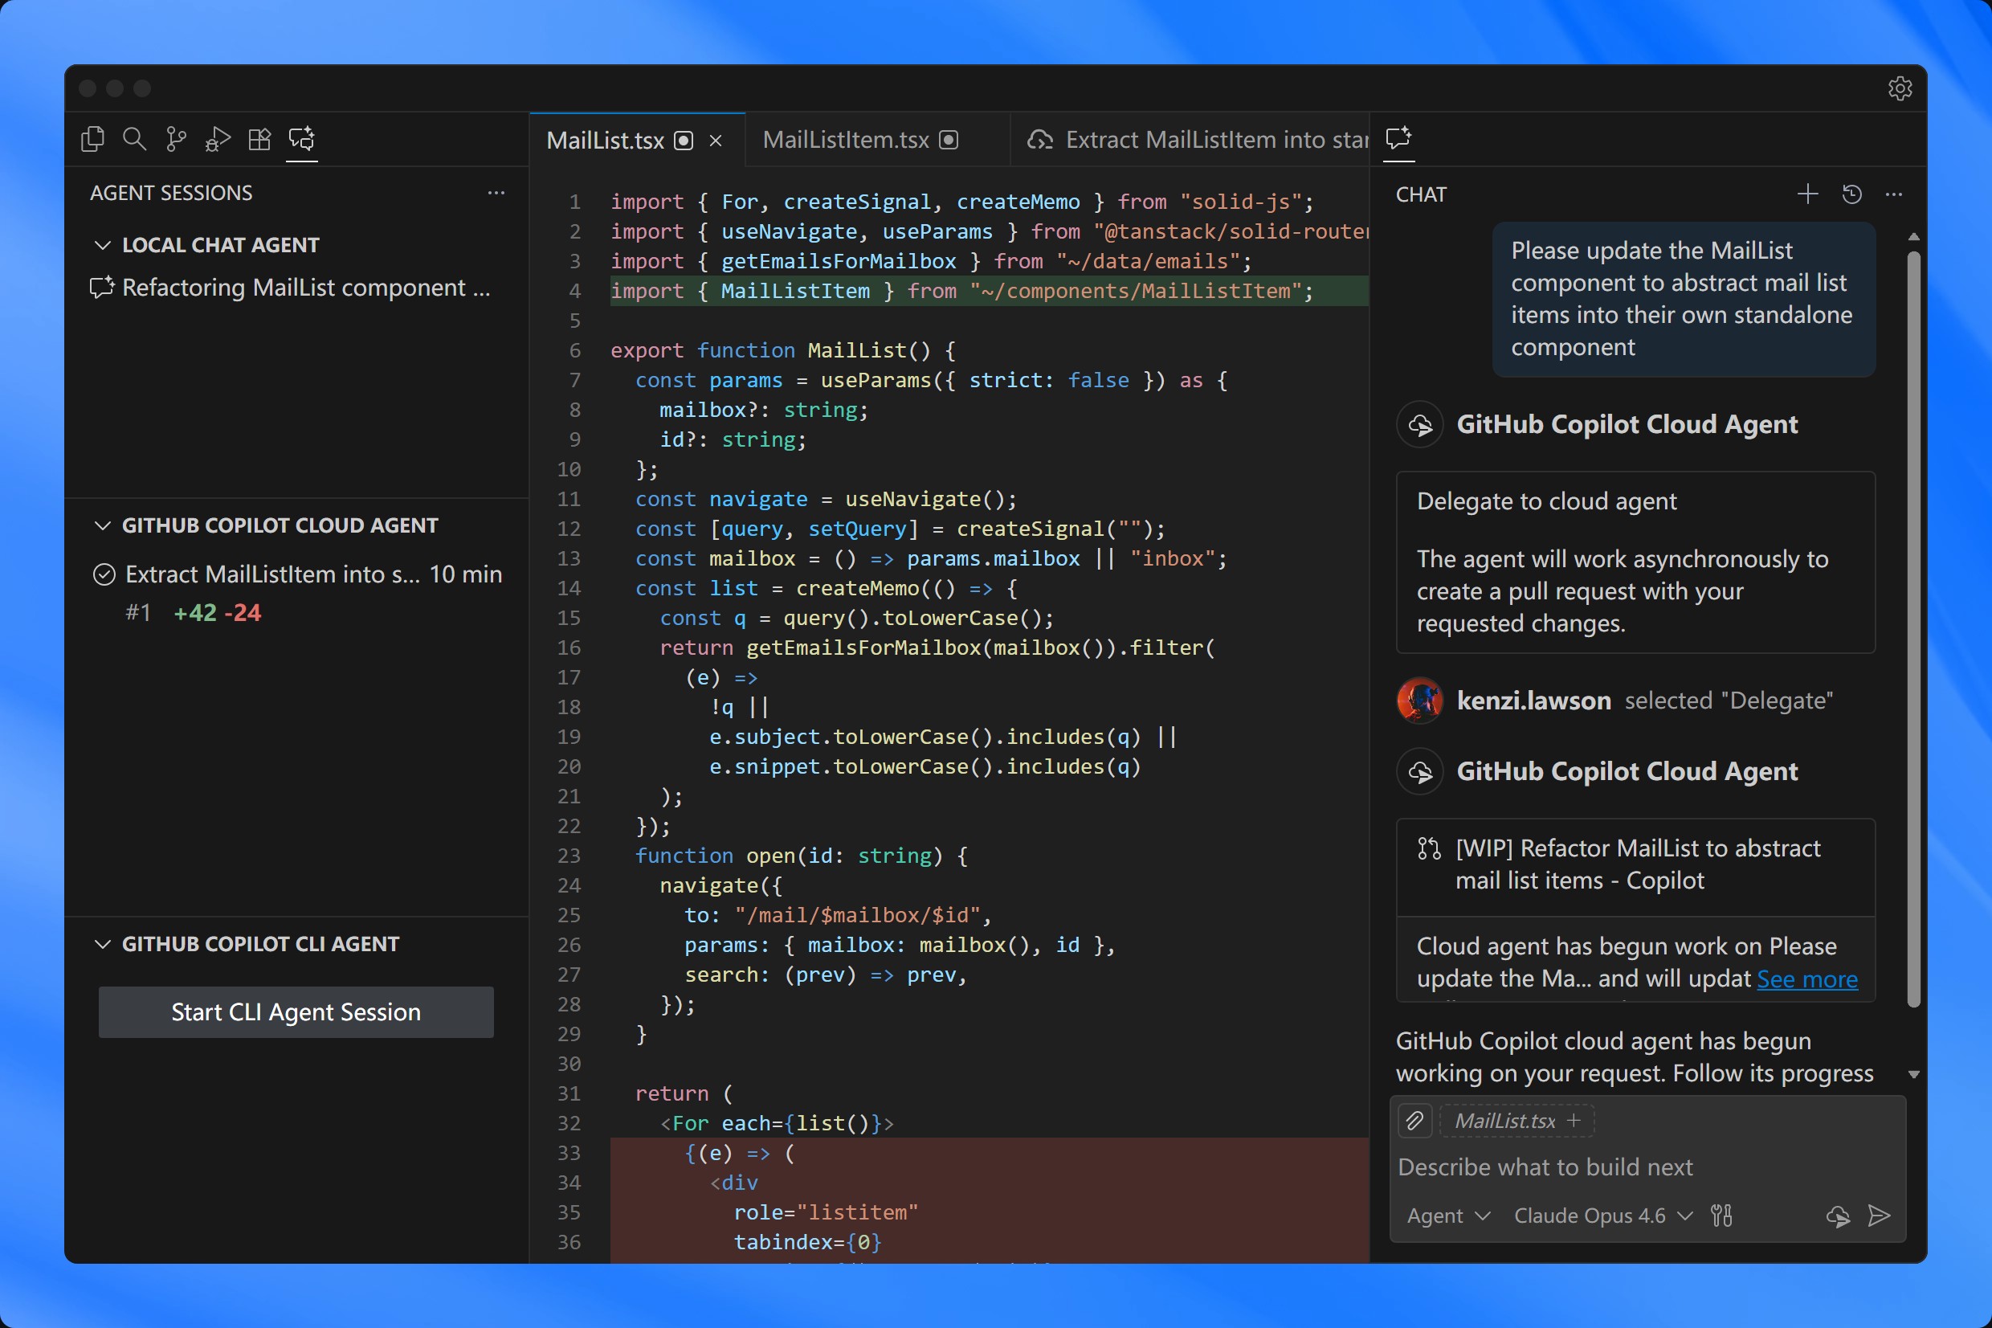Viewport: 1992px width, 1328px height.
Task: Open the Extensions view icon
Action: click(x=260, y=139)
